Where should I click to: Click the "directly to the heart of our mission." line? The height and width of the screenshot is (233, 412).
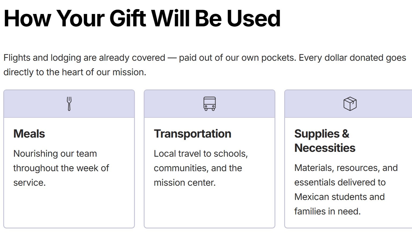(x=75, y=72)
